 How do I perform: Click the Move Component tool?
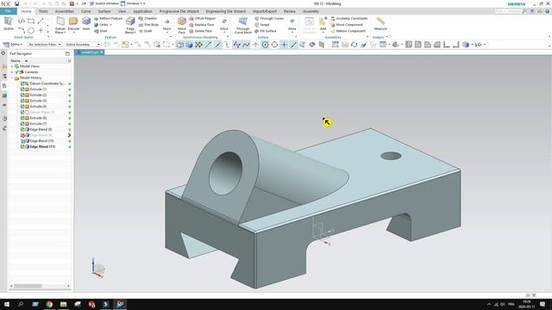tap(347, 25)
